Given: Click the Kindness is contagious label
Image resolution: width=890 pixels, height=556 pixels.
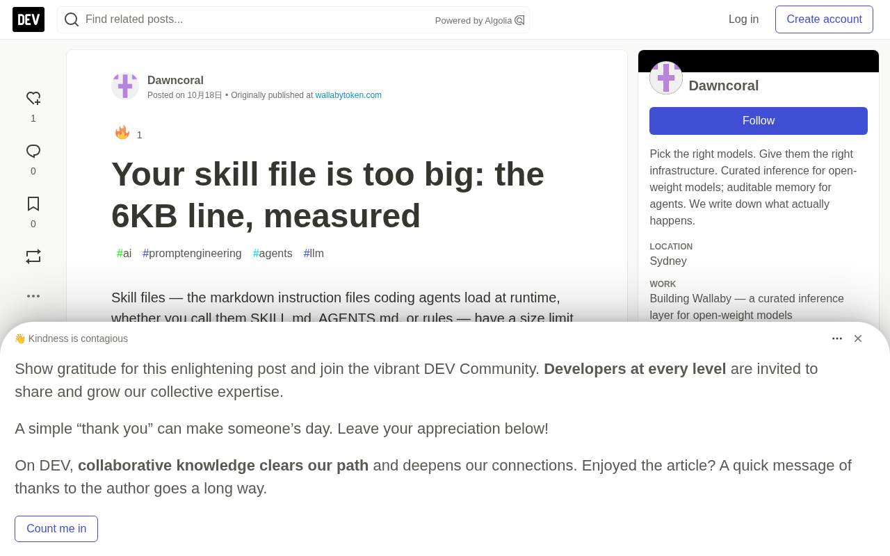Looking at the screenshot, I should (71, 338).
